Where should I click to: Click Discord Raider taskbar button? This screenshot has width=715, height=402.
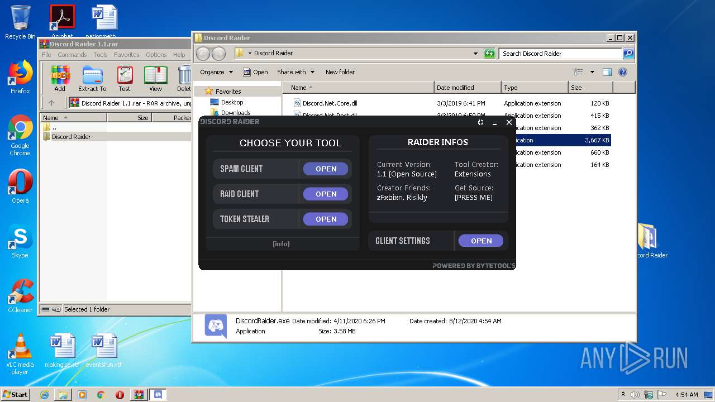pos(158,395)
